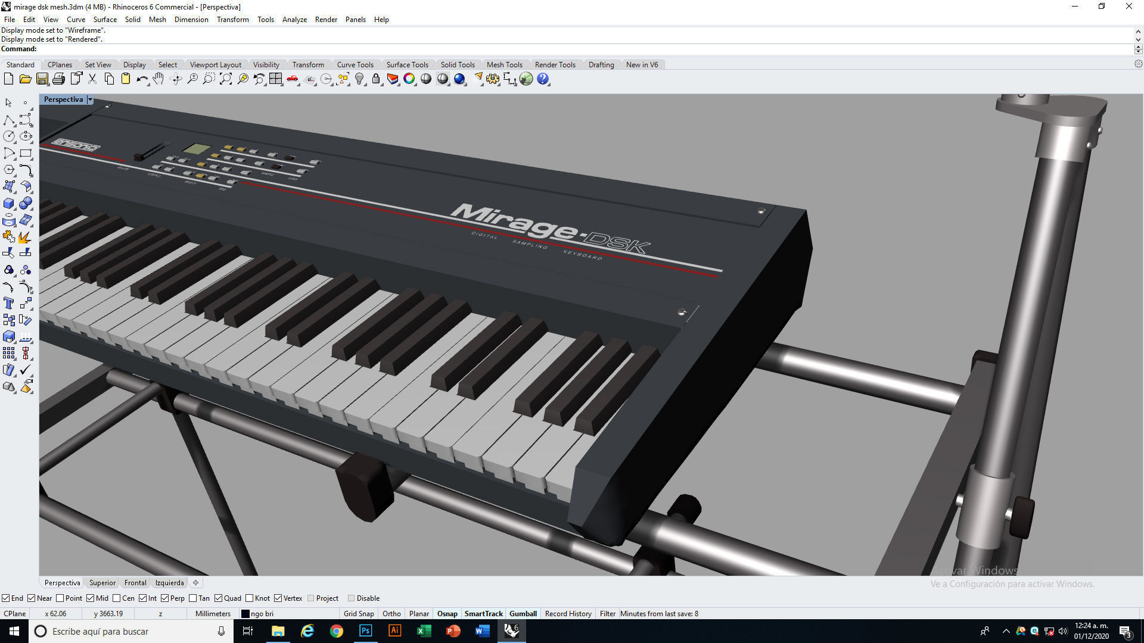The width and height of the screenshot is (1144, 643).
Task: Select the Rectangle tool in the sidebar
Action: (x=26, y=154)
